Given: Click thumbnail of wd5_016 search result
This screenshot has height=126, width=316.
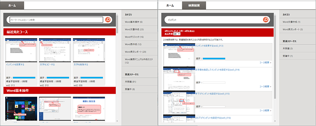Looking at the screenshot, I should tap(179, 119).
